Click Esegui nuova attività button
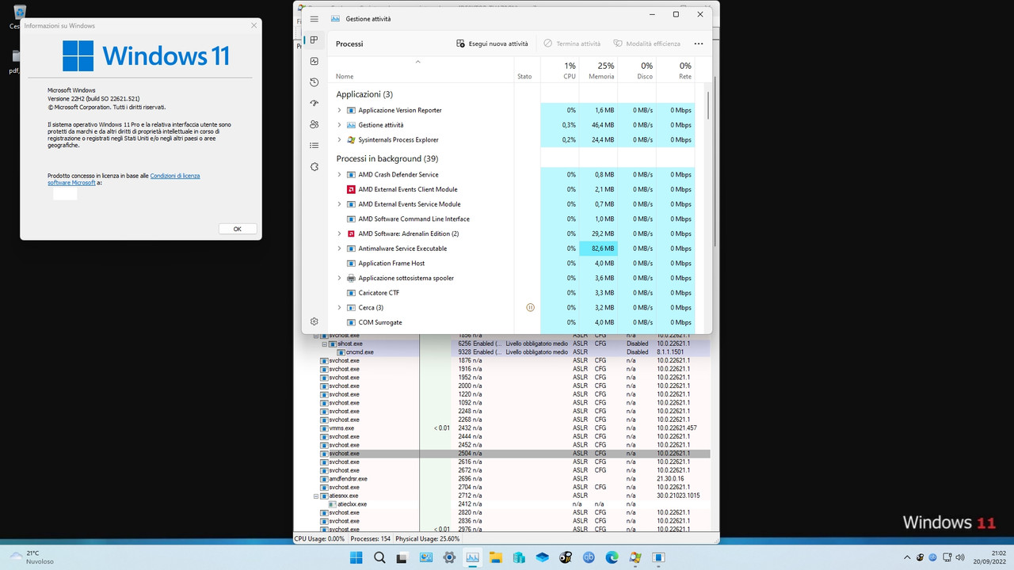The image size is (1014, 570). [492, 44]
